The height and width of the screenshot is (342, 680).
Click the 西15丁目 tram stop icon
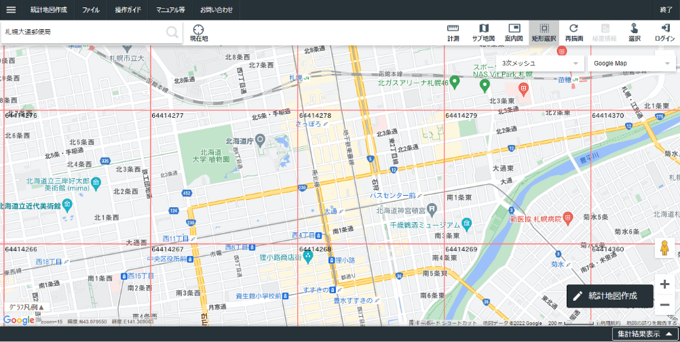pyautogui.click(x=124, y=276)
